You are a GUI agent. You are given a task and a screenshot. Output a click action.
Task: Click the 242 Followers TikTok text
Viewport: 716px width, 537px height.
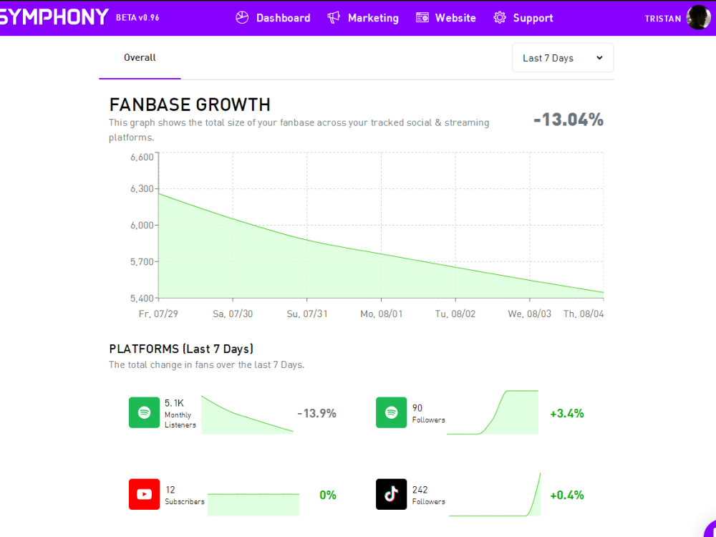click(428, 495)
